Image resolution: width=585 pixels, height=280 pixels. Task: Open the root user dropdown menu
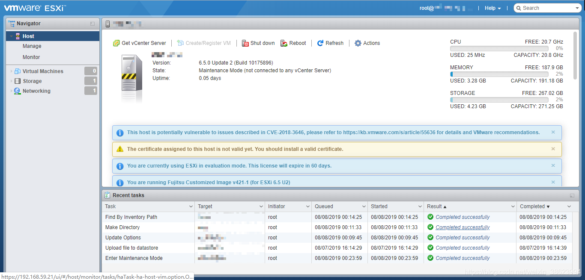447,8
